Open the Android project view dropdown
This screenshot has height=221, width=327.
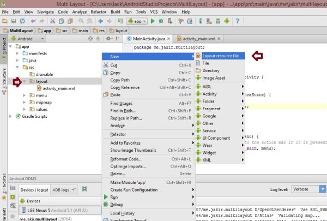pos(26,39)
